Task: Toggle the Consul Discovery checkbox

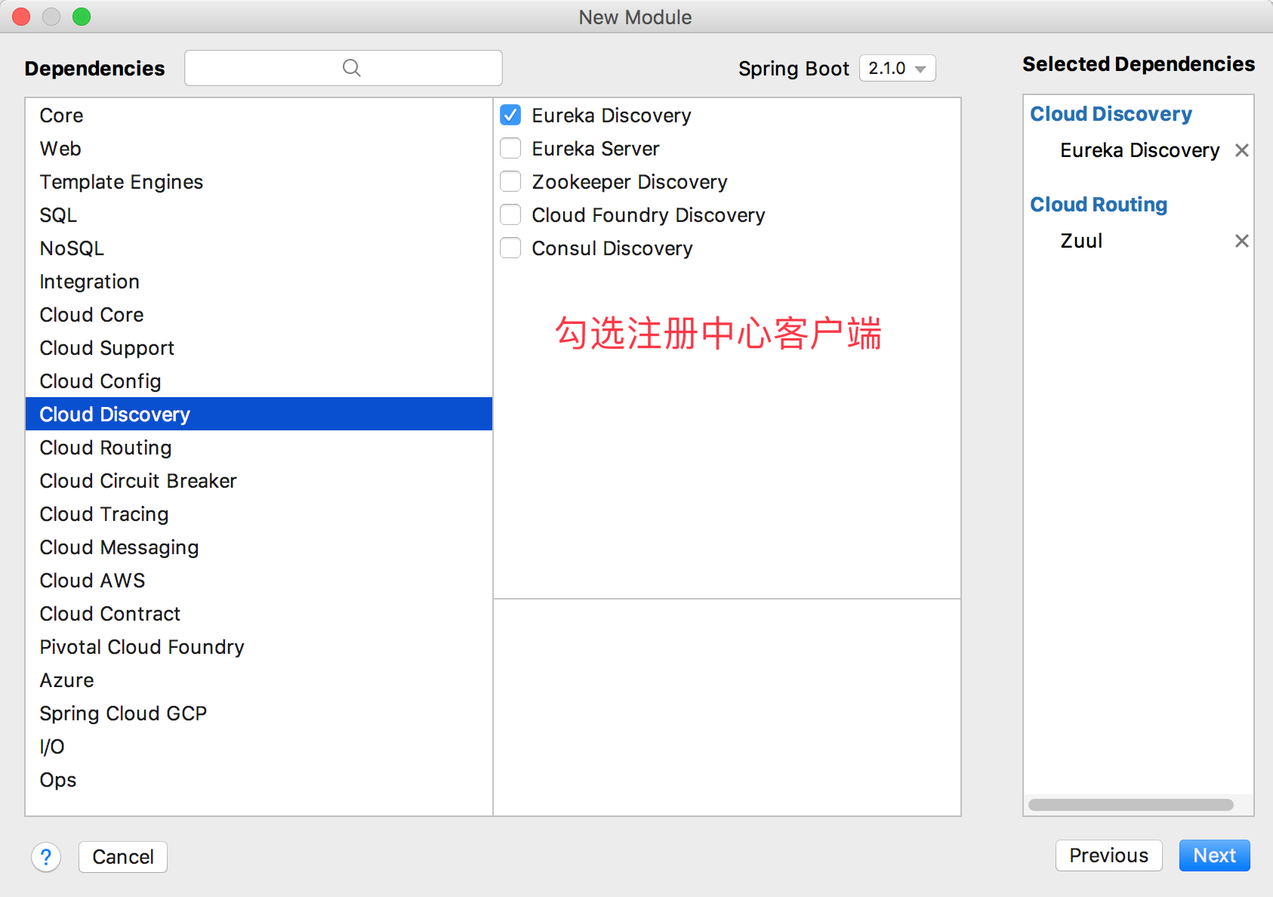Action: [x=510, y=248]
